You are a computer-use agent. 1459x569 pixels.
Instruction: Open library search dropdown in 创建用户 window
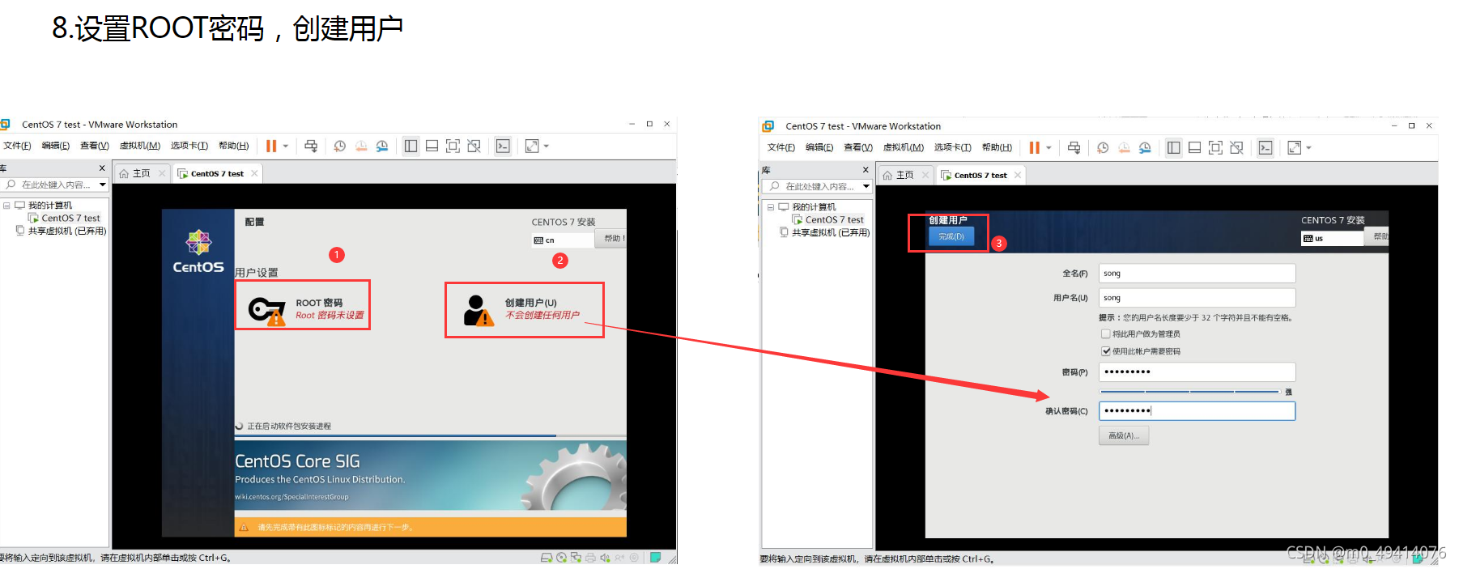coord(866,187)
